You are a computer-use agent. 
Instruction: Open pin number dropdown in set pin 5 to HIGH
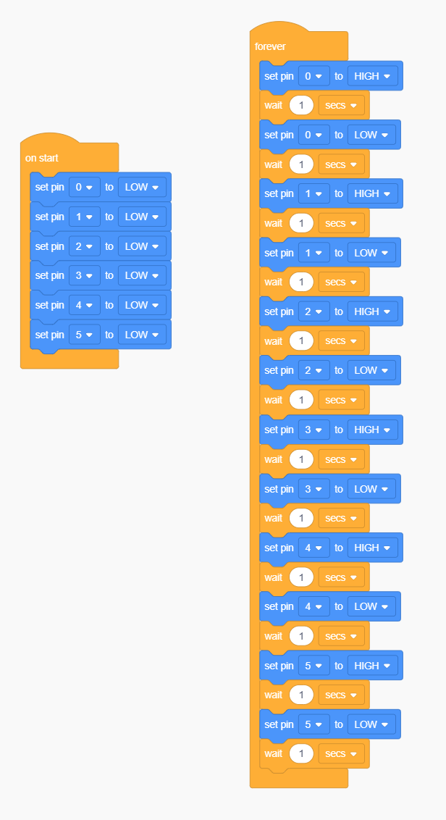[x=314, y=666]
